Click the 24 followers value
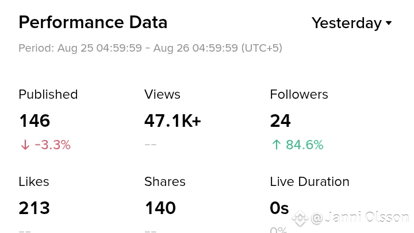414x233 pixels. click(281, 121)
